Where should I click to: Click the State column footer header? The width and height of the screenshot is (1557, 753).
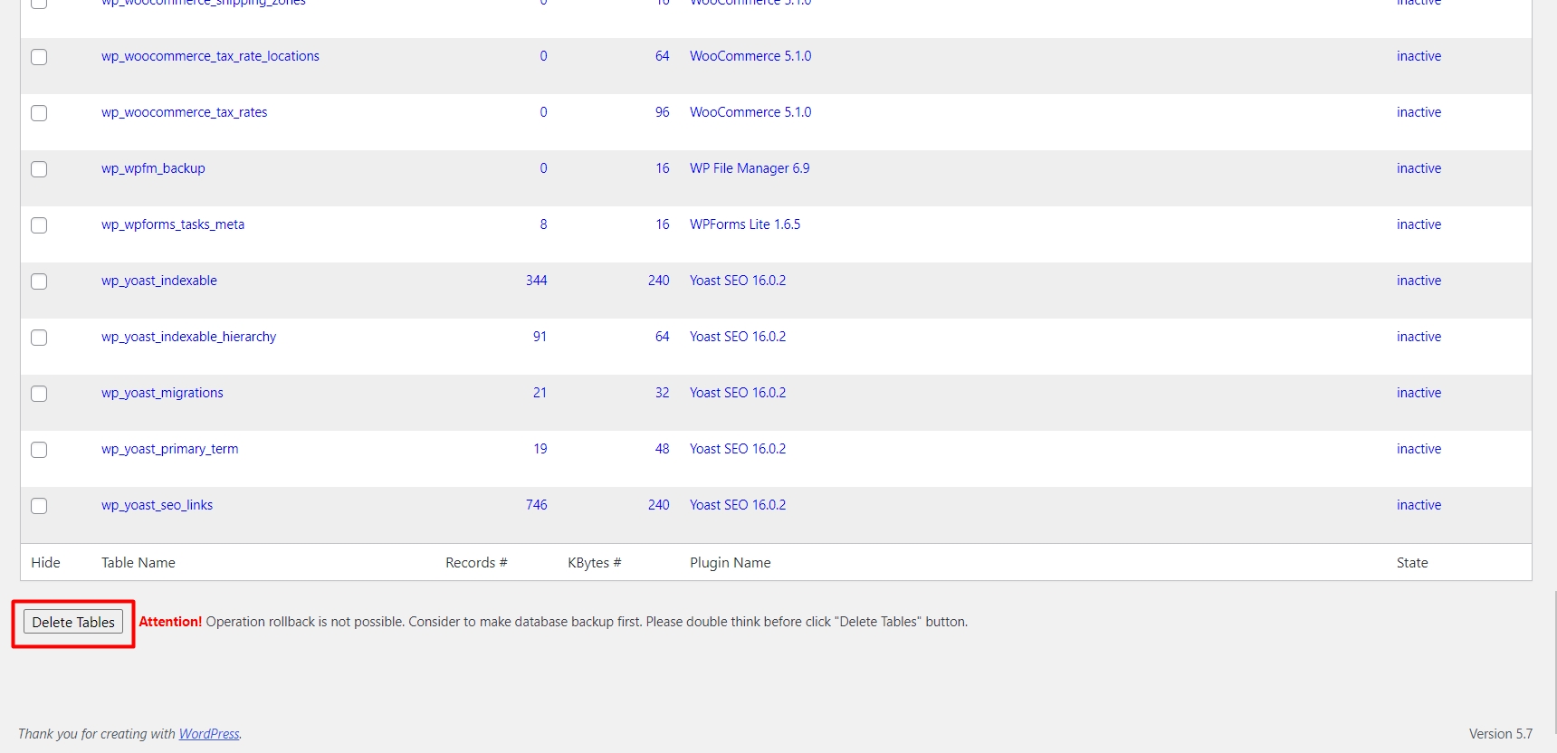pos(1412,563)
